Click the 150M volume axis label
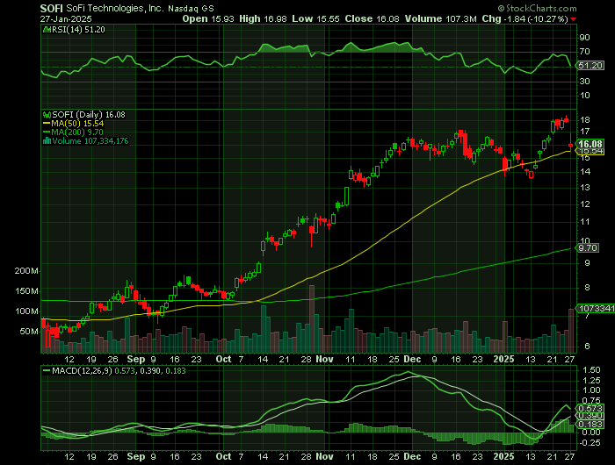The height and width of the screenshot is (465, 615). point(26,291)
